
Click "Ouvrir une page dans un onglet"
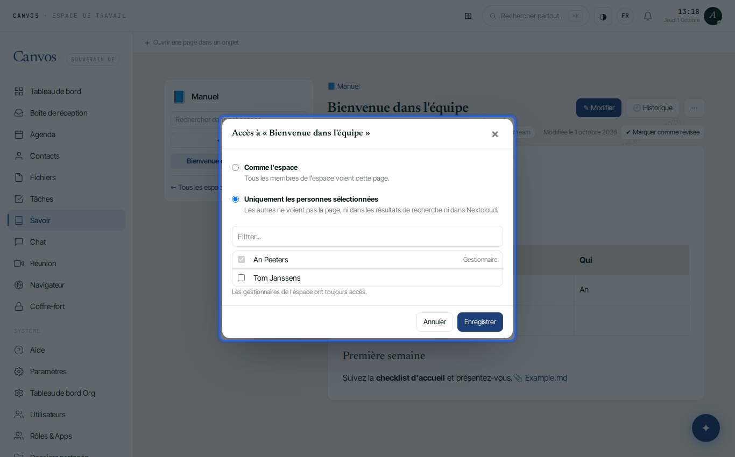coord(192,42)
